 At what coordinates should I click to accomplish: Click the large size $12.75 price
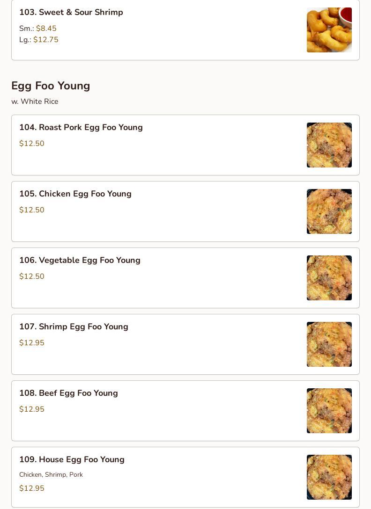[x=46, y=40]
